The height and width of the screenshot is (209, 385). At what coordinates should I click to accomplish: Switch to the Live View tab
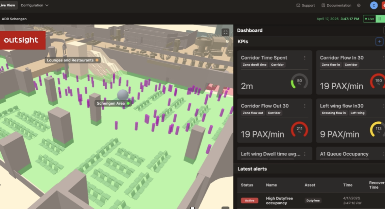click(8, 5)
